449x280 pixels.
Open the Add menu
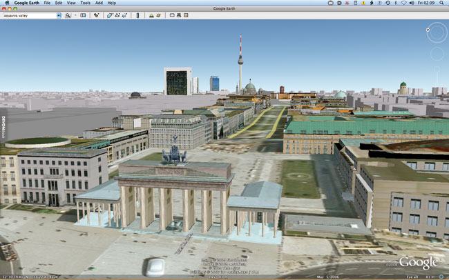99,3
